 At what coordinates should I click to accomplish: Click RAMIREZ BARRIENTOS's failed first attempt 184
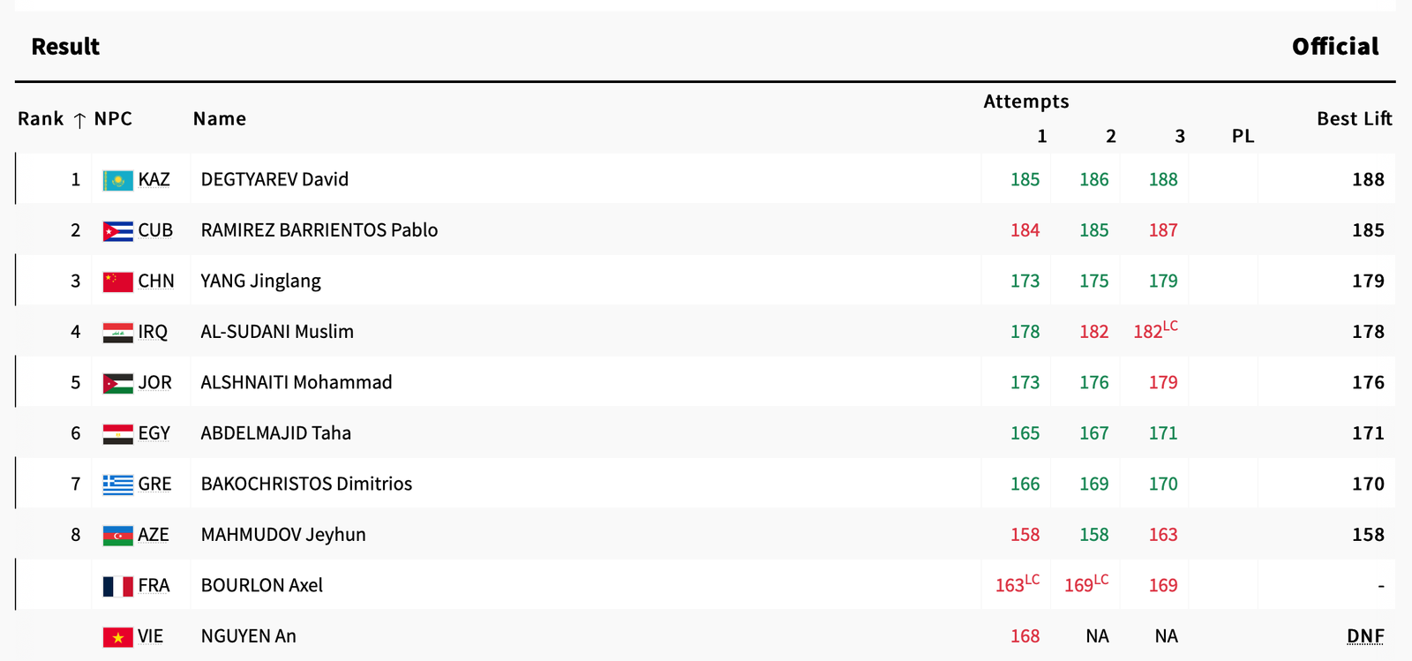(x=1025, y=230)
